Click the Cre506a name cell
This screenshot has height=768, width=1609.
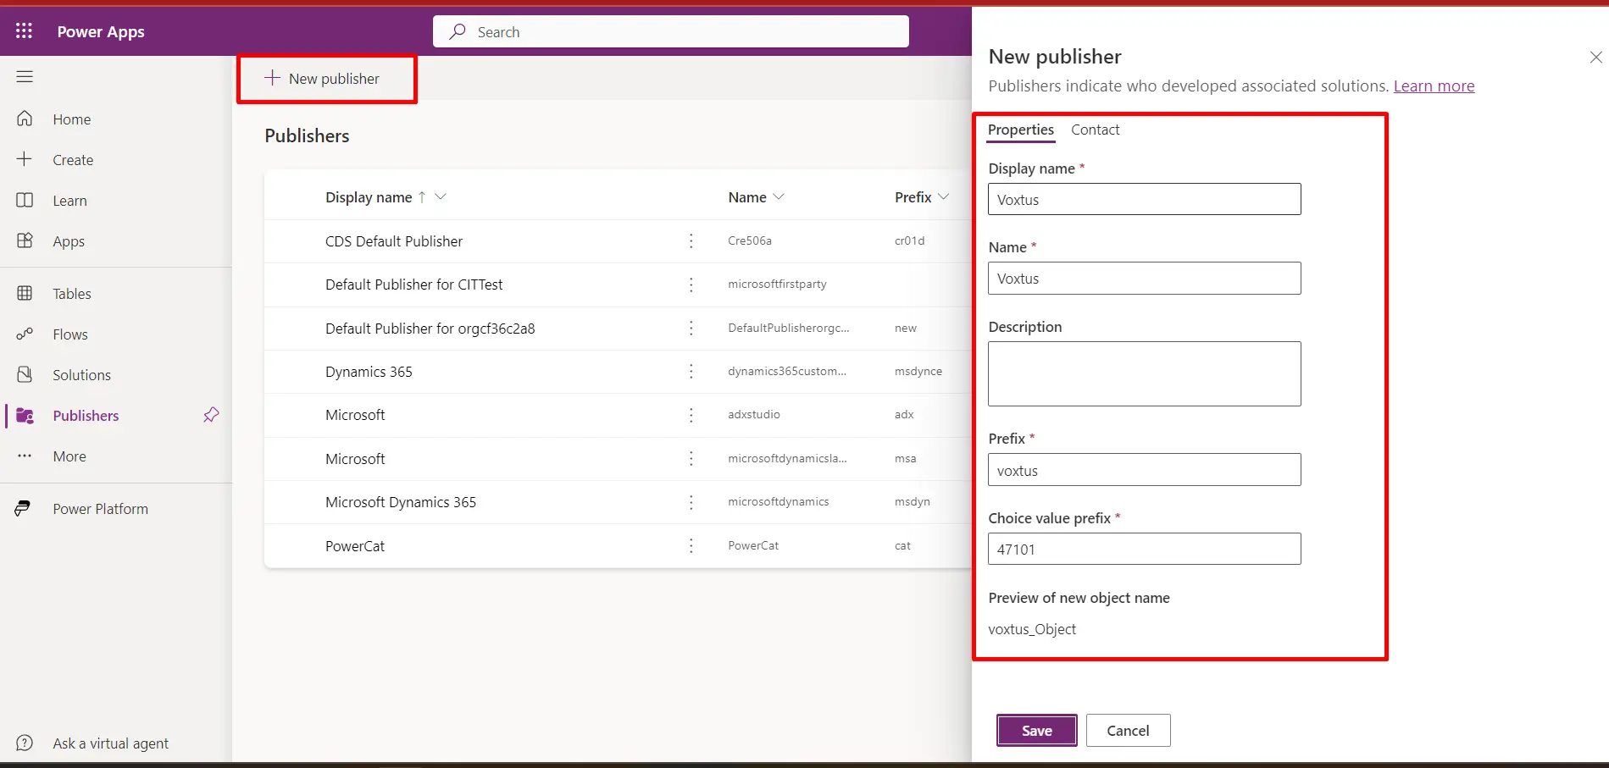pyautogui.click(x=749, y=240)
